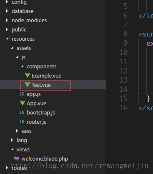Image resolution: width=153 pixels, height=174 pixels.
Task: Select the components folder label
Action: click(x=42, y=67)
